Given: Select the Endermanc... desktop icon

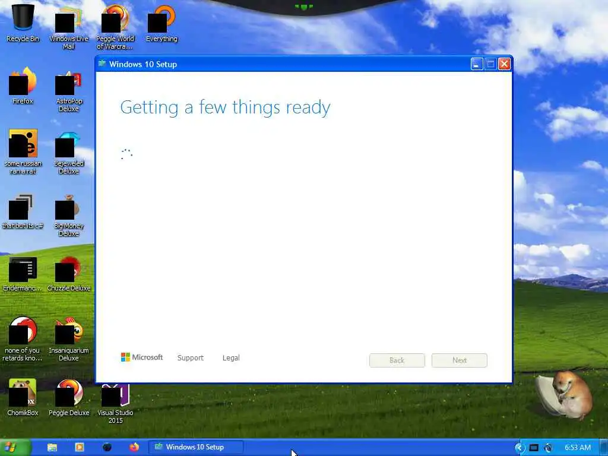Looking at the screenshot, I should pos(22,274).
